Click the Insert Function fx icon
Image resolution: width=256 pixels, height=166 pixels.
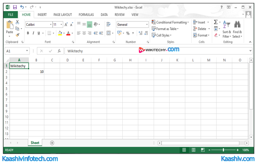(x=59, y=51)
